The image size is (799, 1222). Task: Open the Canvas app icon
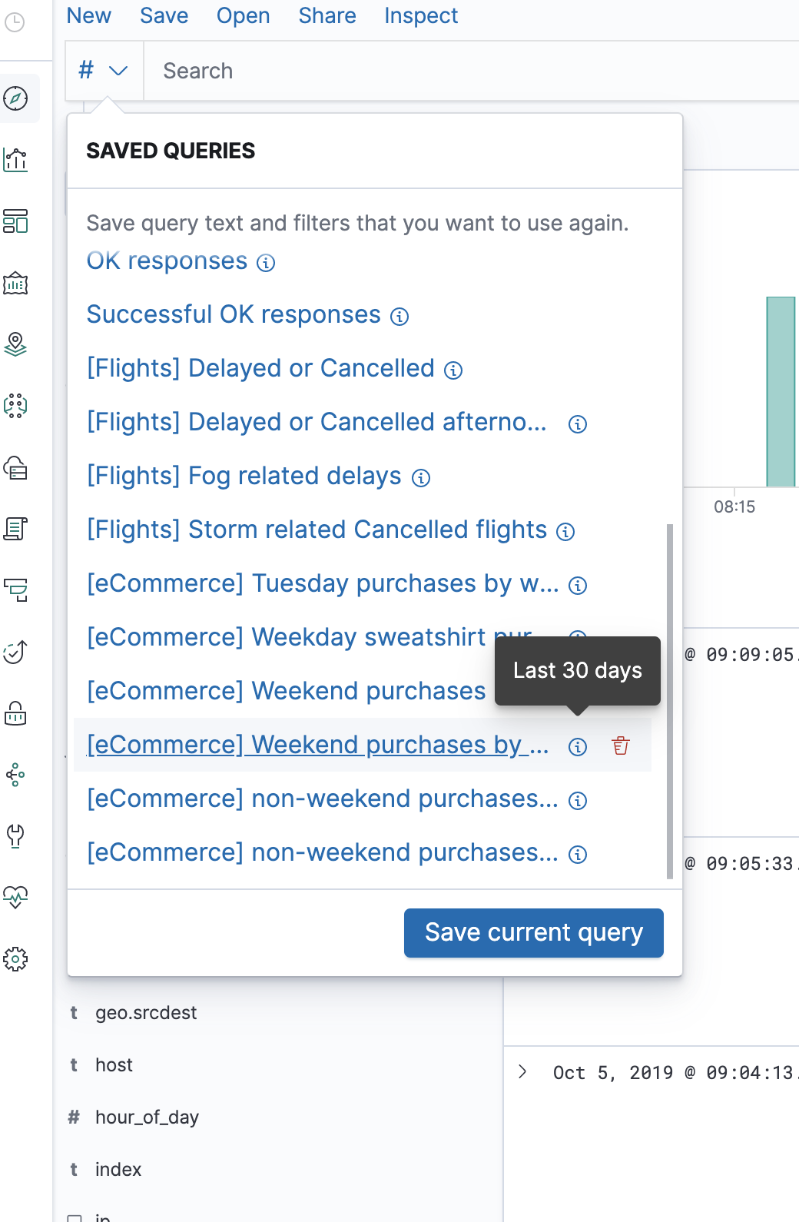(x=15, y=284)
